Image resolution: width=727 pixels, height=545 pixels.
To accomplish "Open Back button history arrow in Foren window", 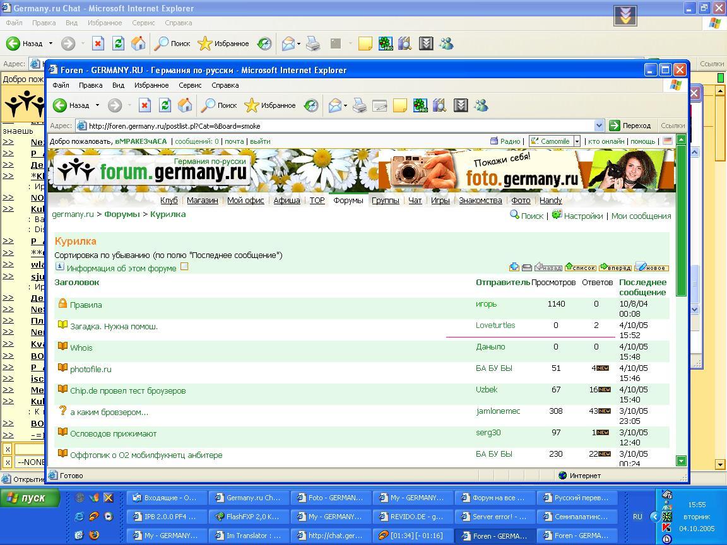I will click(97, 105).
